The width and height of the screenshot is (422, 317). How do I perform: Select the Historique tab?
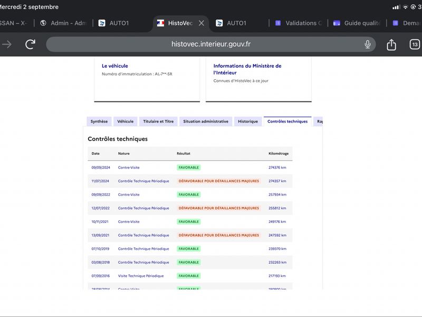(248, 122)
